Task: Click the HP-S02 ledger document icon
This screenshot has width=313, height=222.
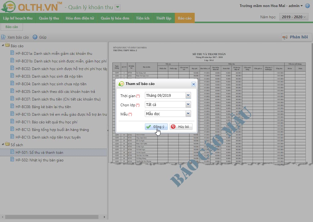Action: click(x=12, y=159)
